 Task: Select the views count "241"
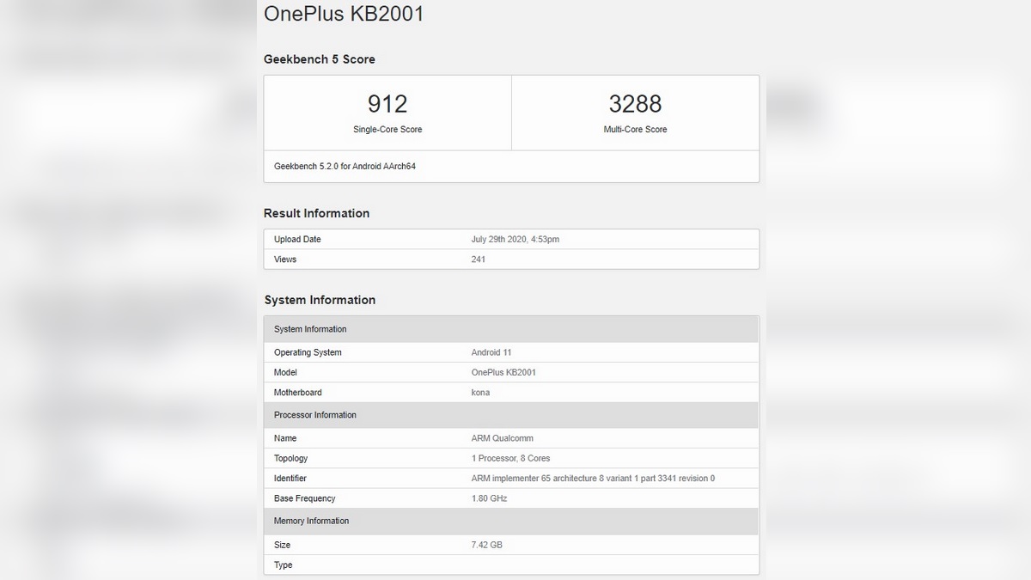coord(479,259)
